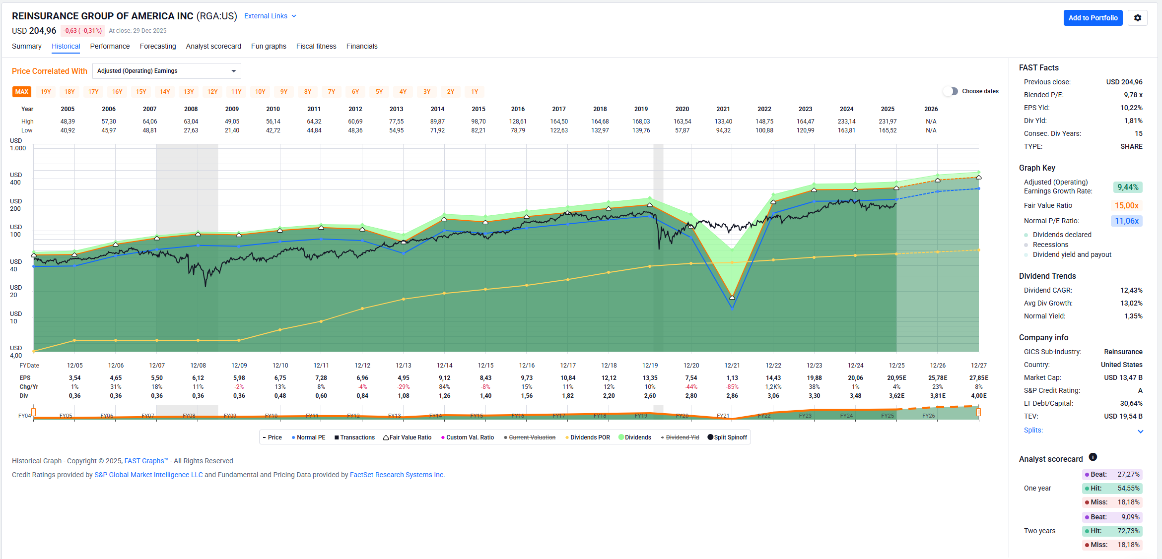
Task: Toggle Fair Value Ratio triangle legend
Action: click(x=386, y=437)
